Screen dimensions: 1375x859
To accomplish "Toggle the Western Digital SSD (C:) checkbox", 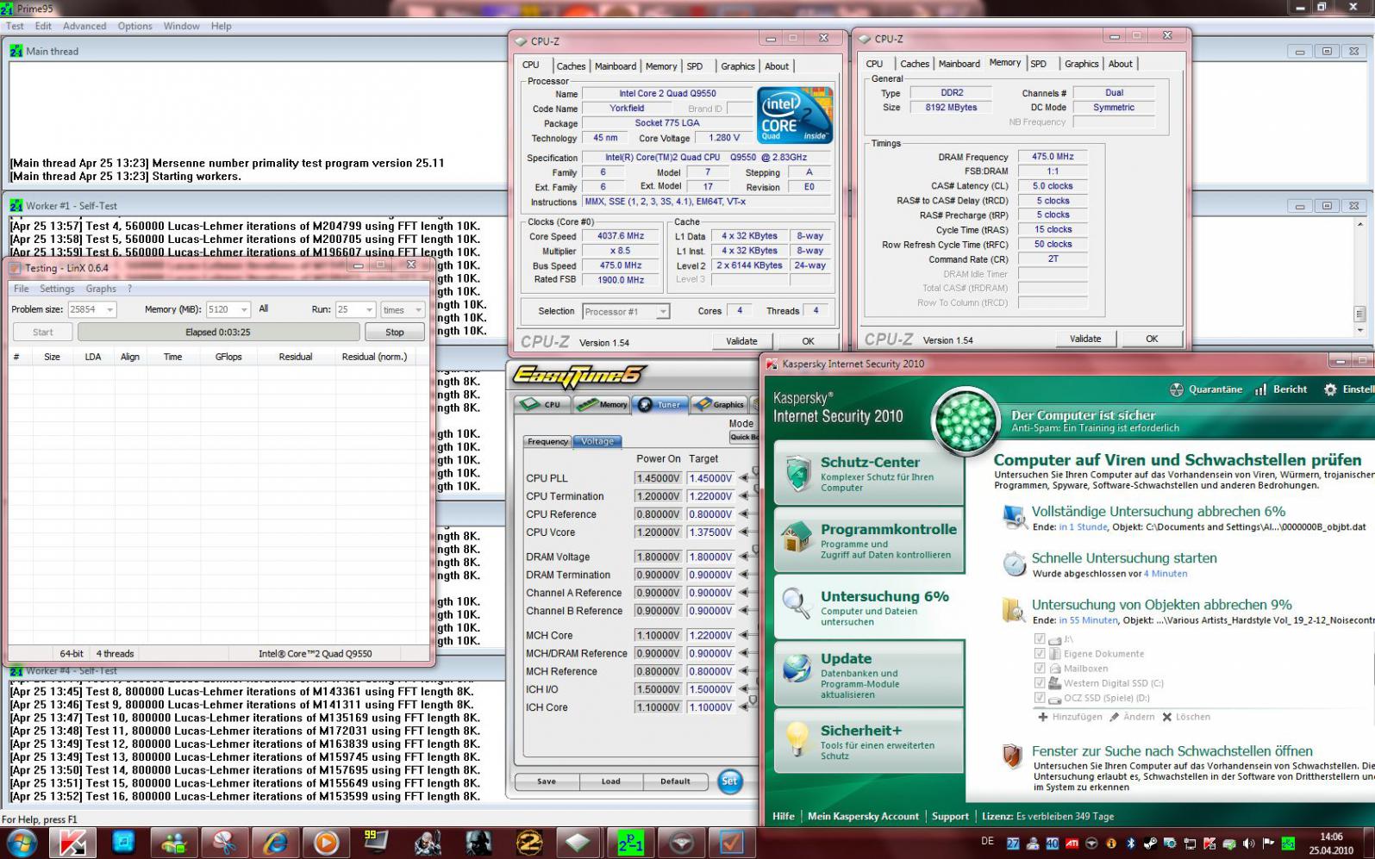I will pyautogui.click(x=1039, y=683).
